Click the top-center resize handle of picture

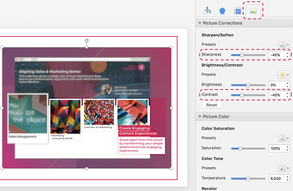click(86, 47)
